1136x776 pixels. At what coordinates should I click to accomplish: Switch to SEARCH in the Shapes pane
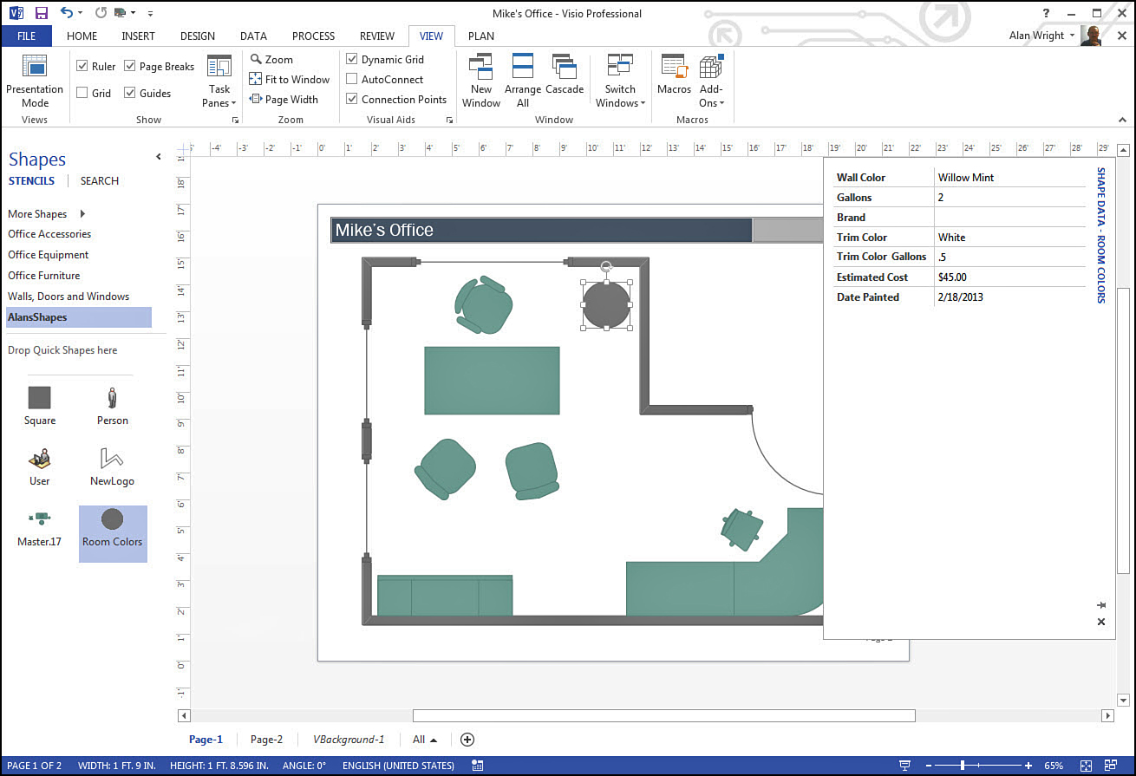point(100,180)
